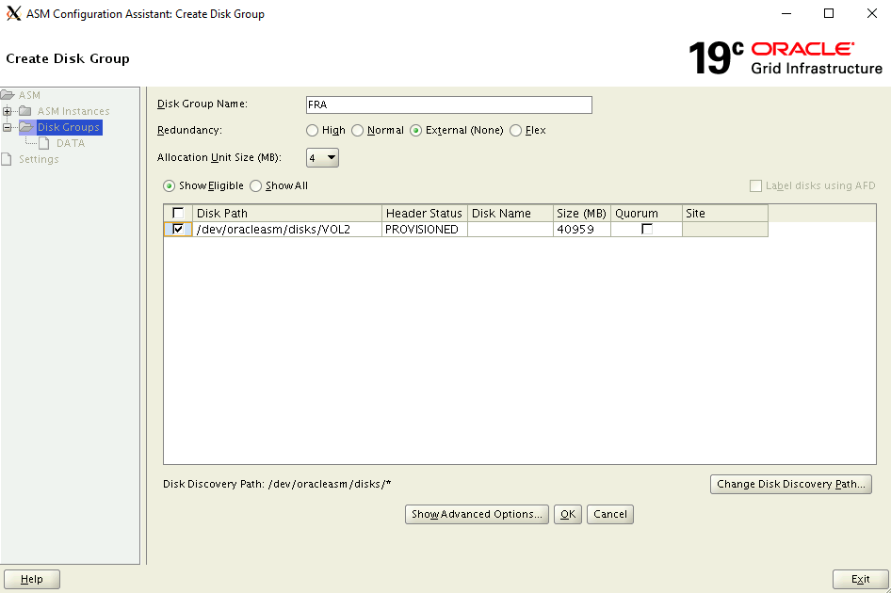The width and height of the screenshot is (891, 593).
Task: Toggle the select-all disks header checkbox
Action: click(178, 213)
